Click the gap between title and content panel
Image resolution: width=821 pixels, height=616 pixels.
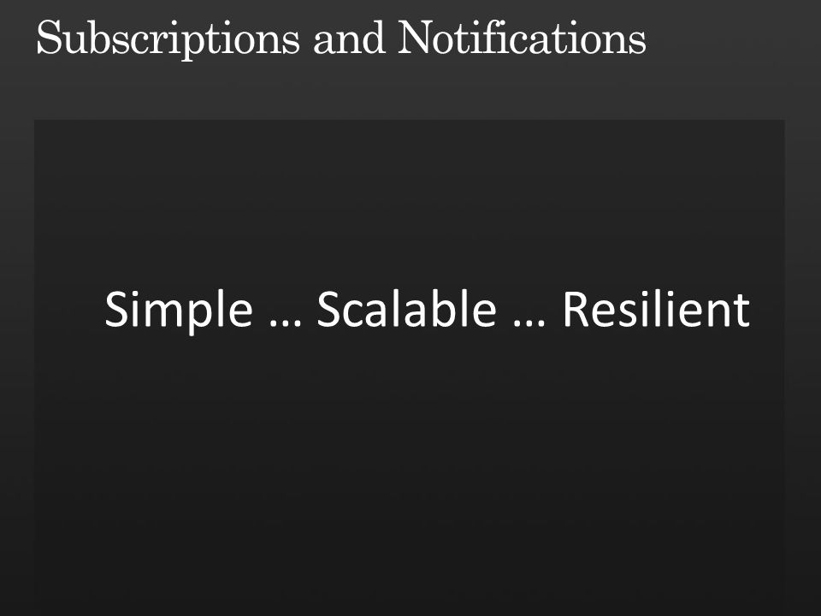[x=410, y=92]
